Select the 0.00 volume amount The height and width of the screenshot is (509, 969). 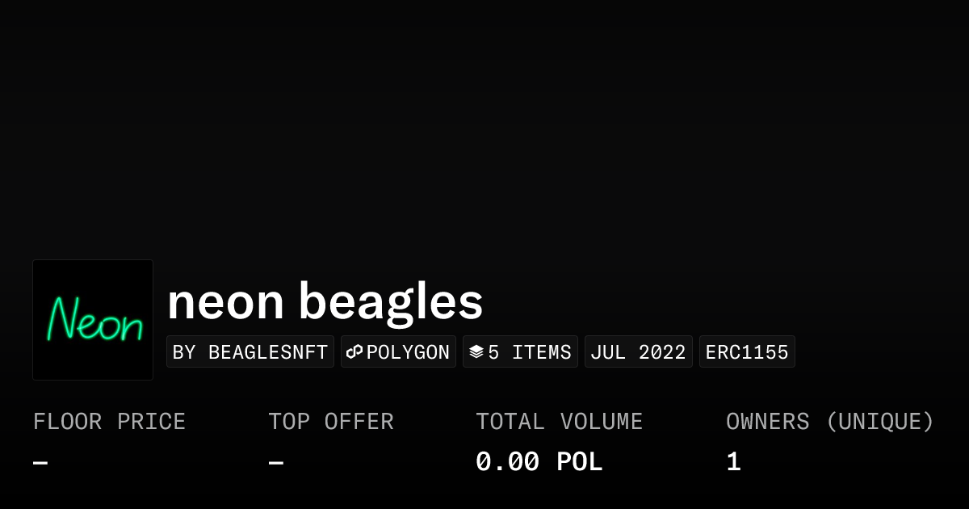(507, 462)
